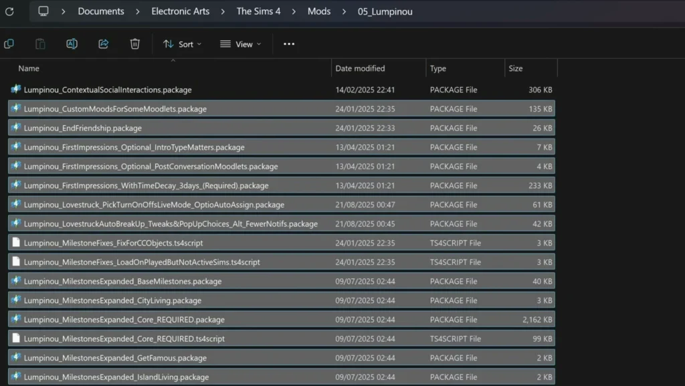Click the Refresh icon in address bar
This screenshot has height=386, width=685.
click(9, 11)
